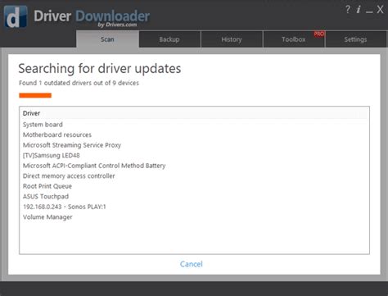Click the 'Searching for driver updates' heading
This screenshot has height=296, width=388.
[x=100, y=69]
